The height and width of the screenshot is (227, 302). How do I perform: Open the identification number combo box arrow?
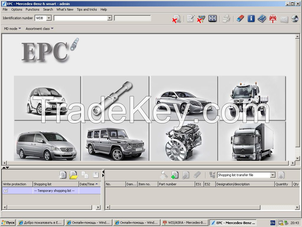110,18
